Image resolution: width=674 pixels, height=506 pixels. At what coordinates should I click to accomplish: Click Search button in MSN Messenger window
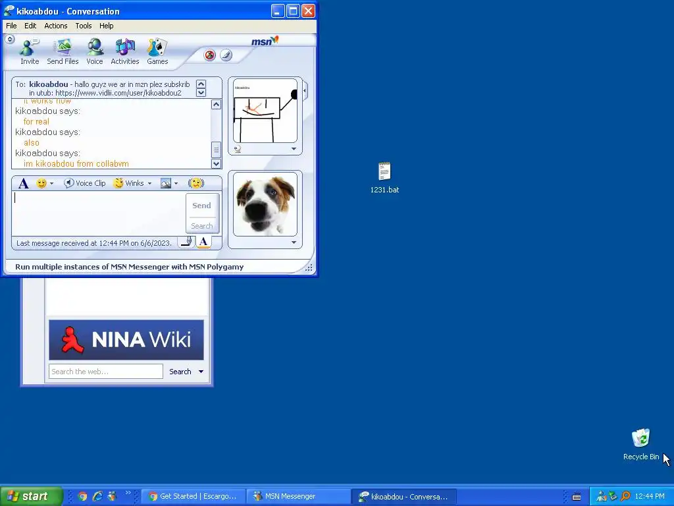180,372
